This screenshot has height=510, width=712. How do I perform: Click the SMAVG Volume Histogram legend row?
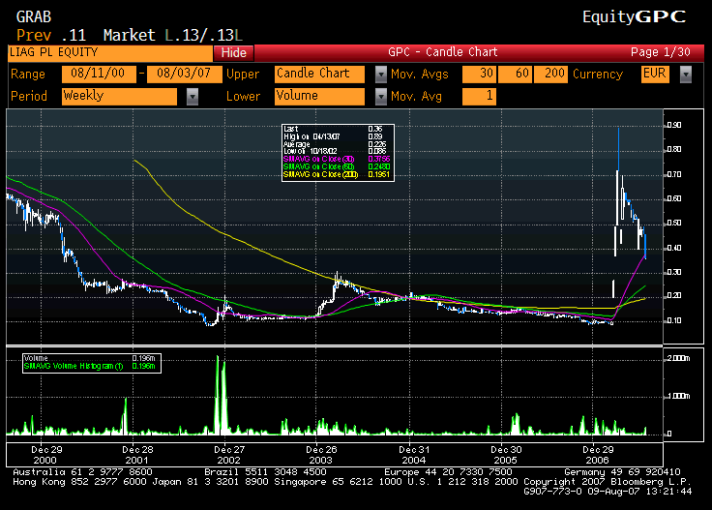coord(91,366)
